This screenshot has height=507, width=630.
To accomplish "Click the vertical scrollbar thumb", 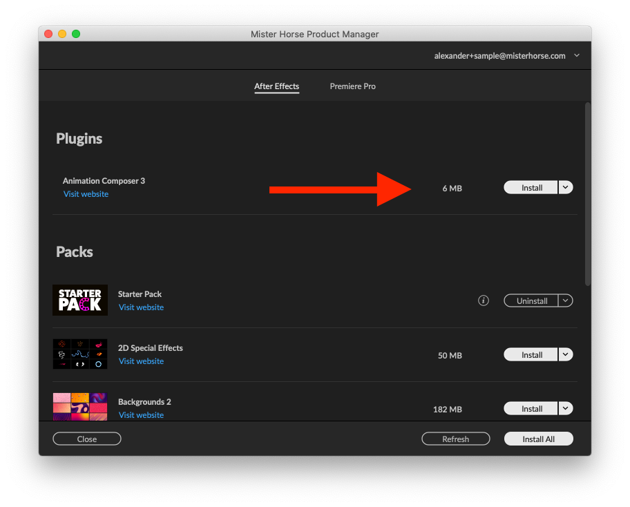I will tap(587, 194).
